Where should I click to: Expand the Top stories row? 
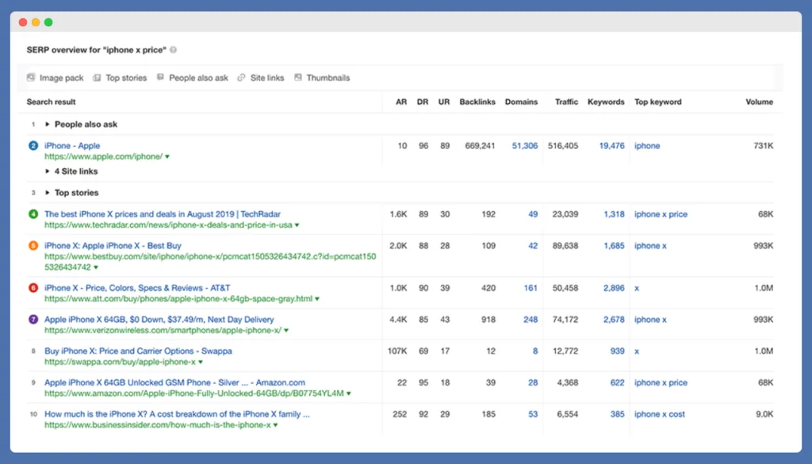(x=49, y=192)
